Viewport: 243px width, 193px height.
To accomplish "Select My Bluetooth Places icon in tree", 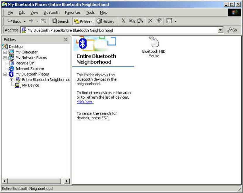I will coord(11,74).
